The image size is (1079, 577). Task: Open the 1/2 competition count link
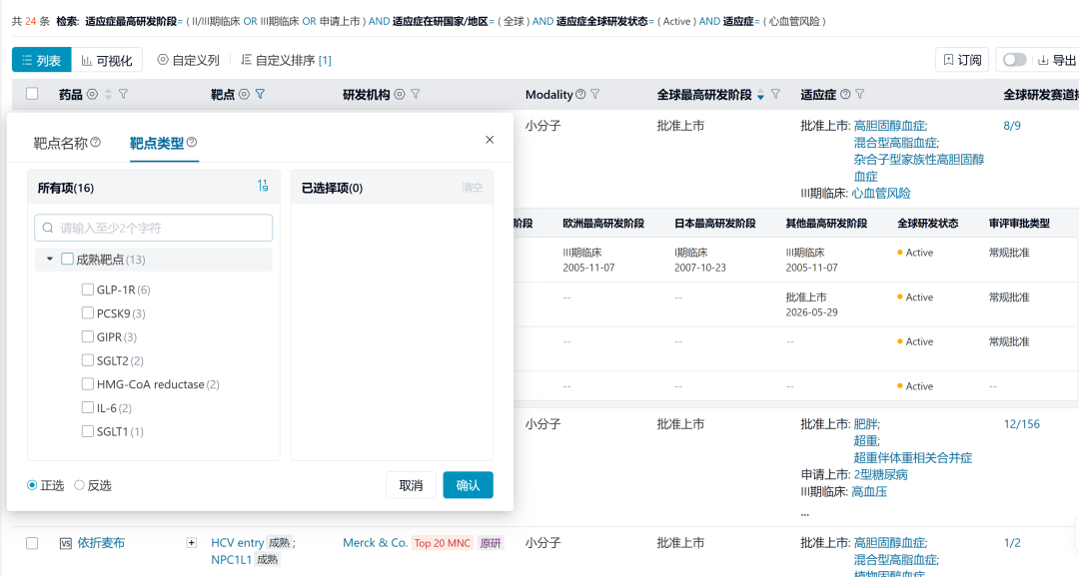pos(1012,543)
